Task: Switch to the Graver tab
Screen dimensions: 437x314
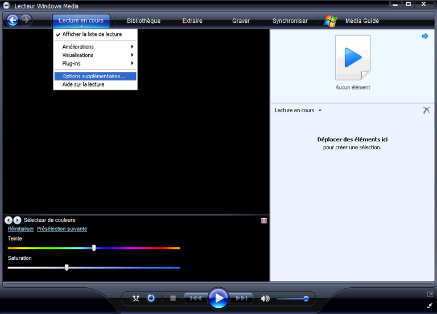Action: point(241,21)
